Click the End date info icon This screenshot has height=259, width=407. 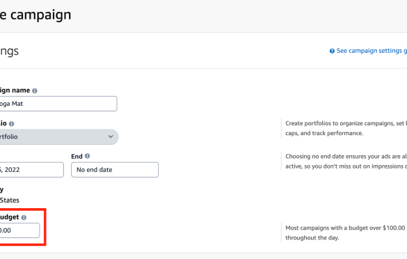pyautogui.click(x=87, y=156)
